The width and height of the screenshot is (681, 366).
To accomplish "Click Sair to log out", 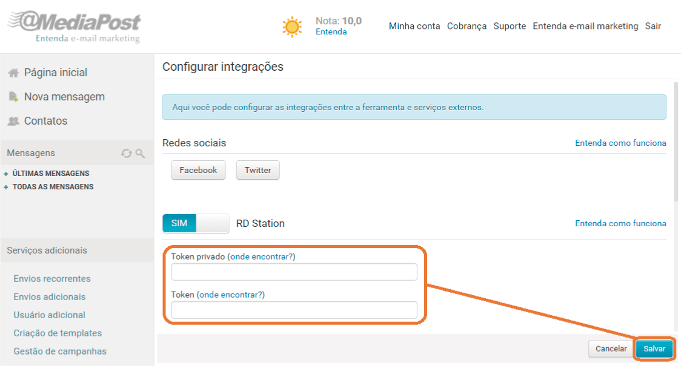I will (653, 26).
